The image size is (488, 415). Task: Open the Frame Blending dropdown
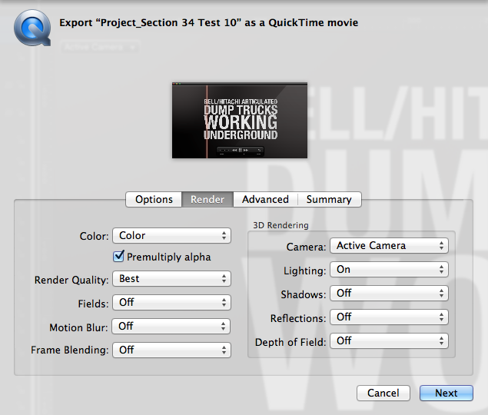171,350
